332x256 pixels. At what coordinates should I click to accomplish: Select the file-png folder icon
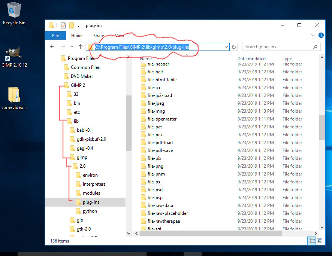(143, 166)
